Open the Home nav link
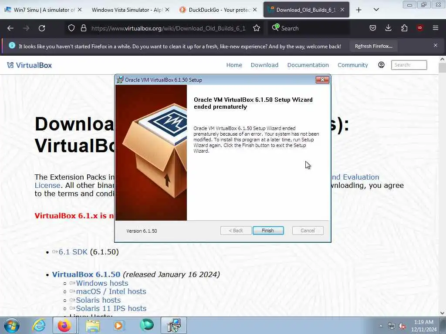446x334 pixels. click(234, 65)
